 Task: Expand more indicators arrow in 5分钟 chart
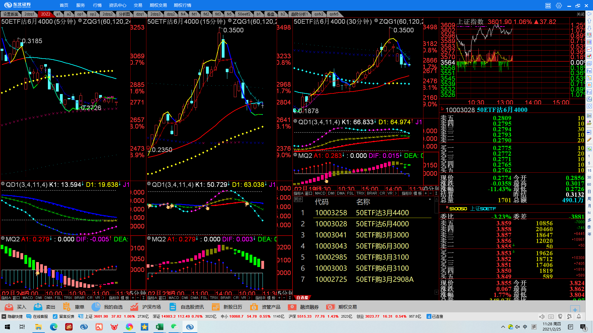tap(103, 298)
